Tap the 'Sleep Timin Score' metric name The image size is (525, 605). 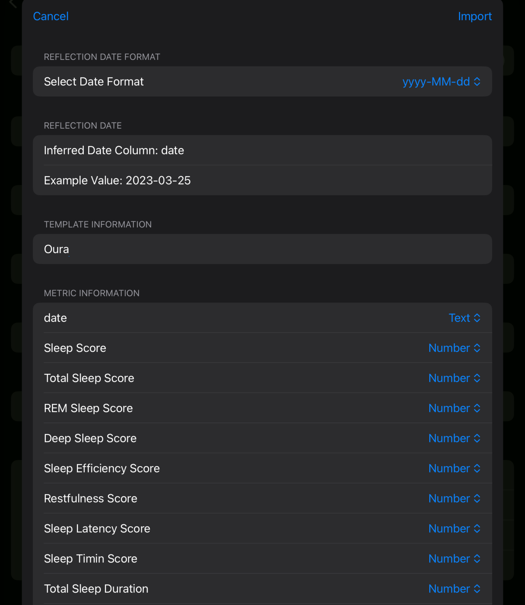click(90, 559)
